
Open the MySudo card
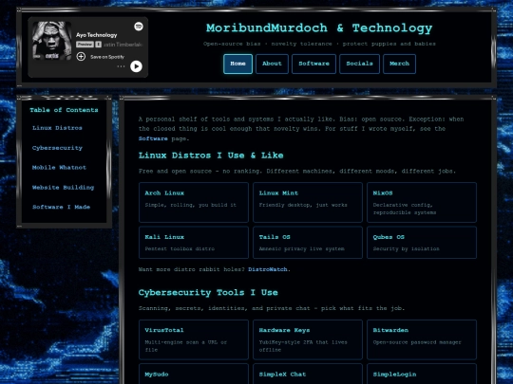tap(194, 375)
